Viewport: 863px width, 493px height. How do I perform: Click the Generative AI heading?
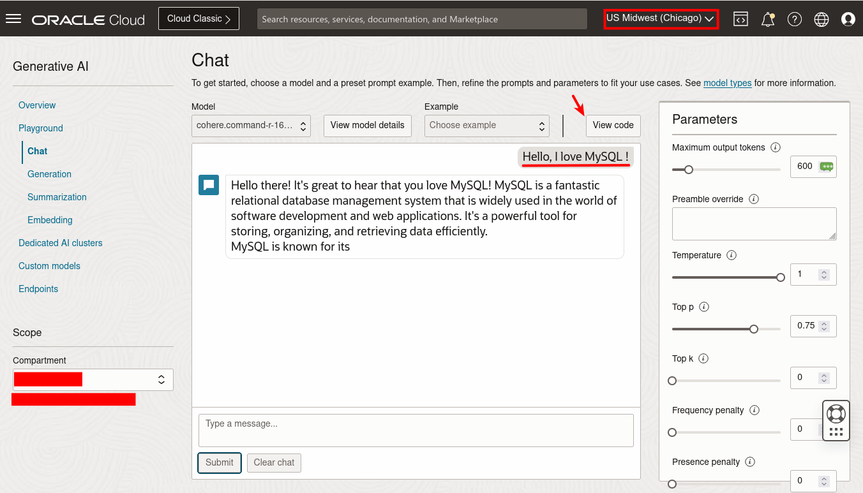tap(51, 66)
